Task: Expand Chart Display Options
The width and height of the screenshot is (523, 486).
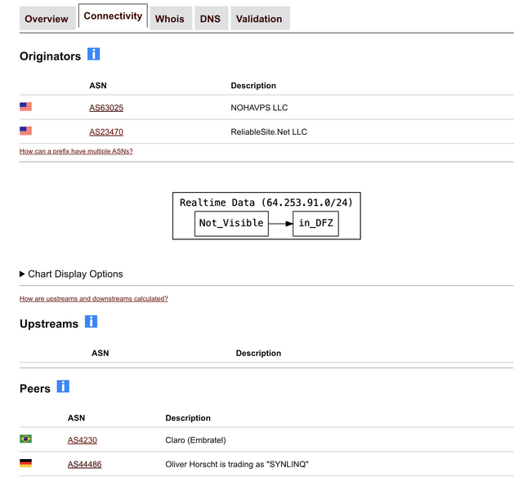Action: pos(71,274)
